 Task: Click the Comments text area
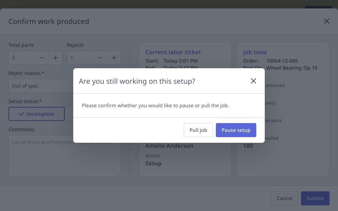[64, 156]
